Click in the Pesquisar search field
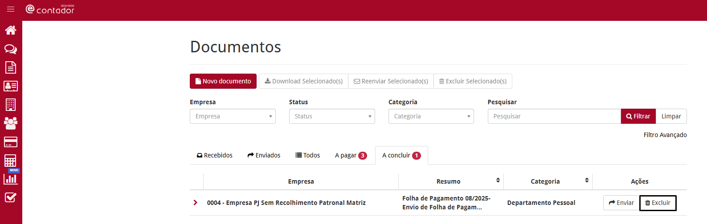Screen dimensions: 707x224 point(554,116)
